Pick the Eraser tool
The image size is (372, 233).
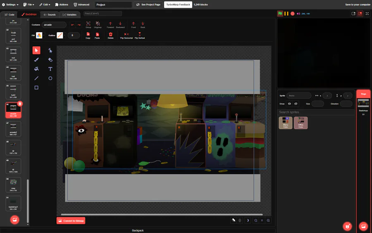pyautogui.click(x=50, y=60)
